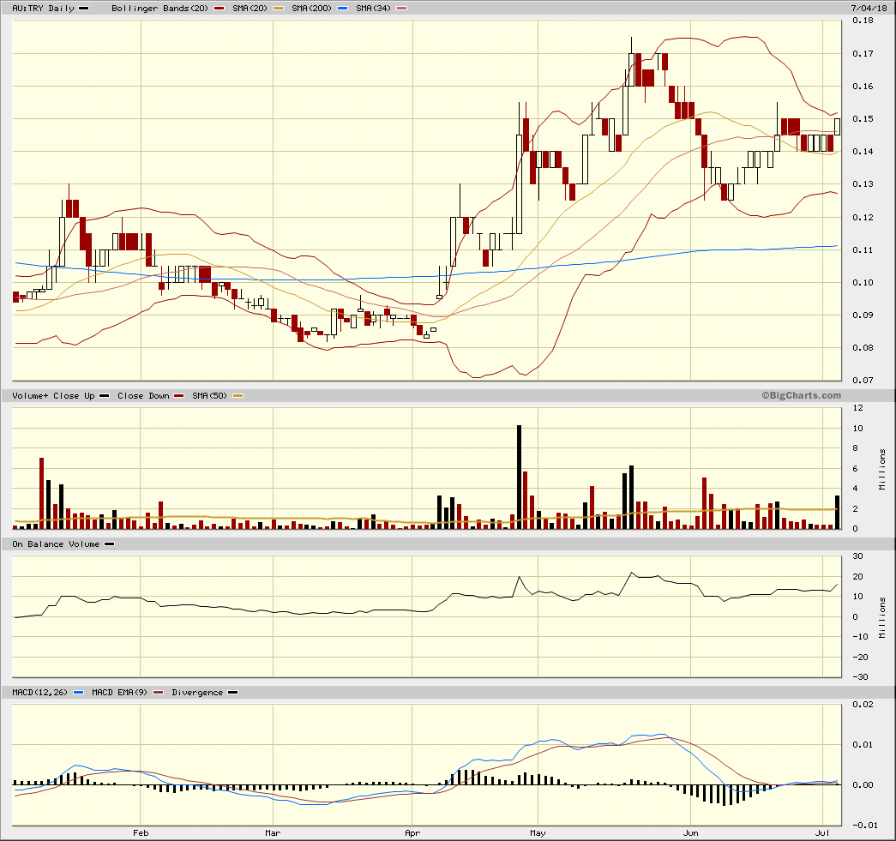Click the Feb month label on time axis
Screen dimensions: 896x841
(141, 833)
